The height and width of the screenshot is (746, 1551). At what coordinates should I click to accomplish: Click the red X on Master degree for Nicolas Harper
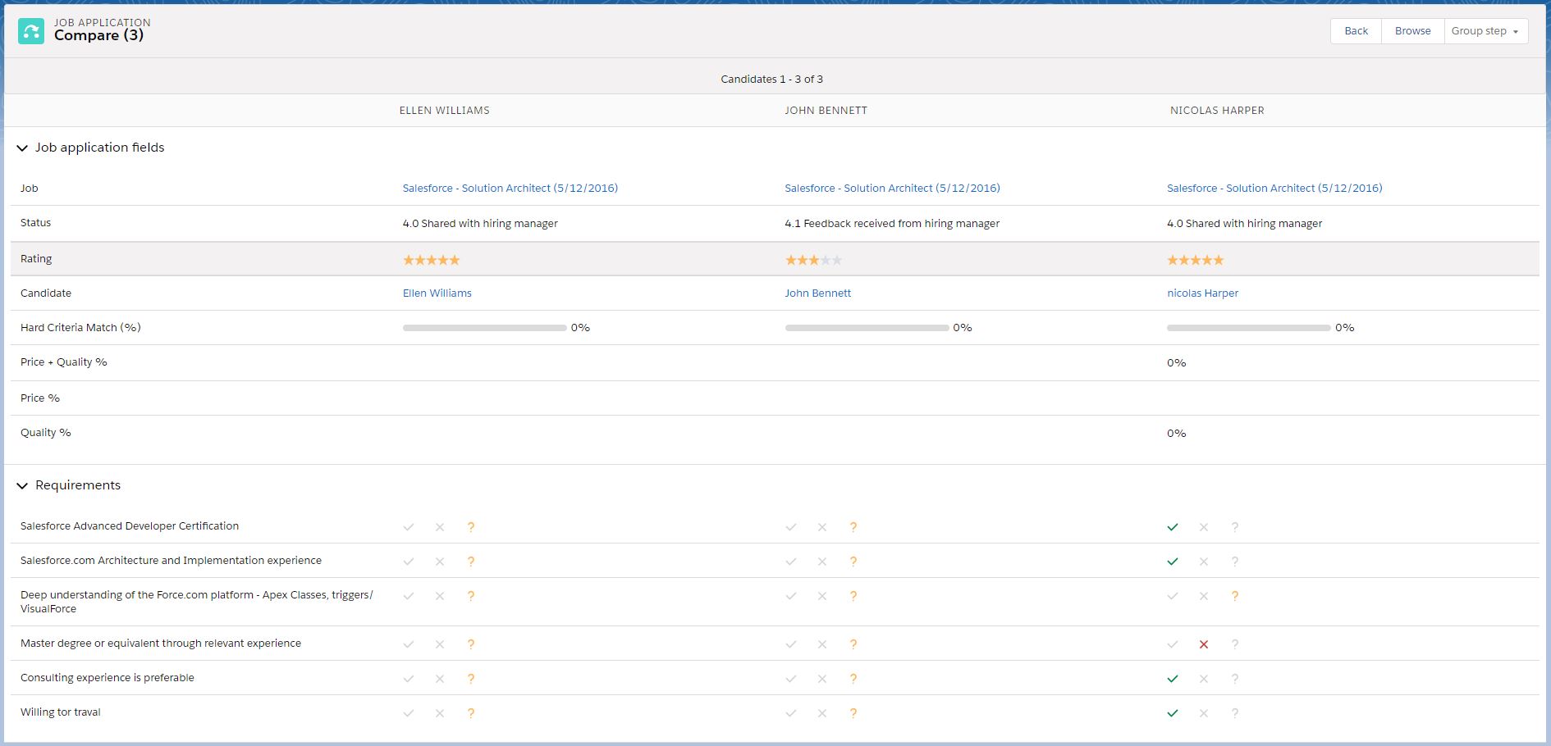tap(1204, 644)
